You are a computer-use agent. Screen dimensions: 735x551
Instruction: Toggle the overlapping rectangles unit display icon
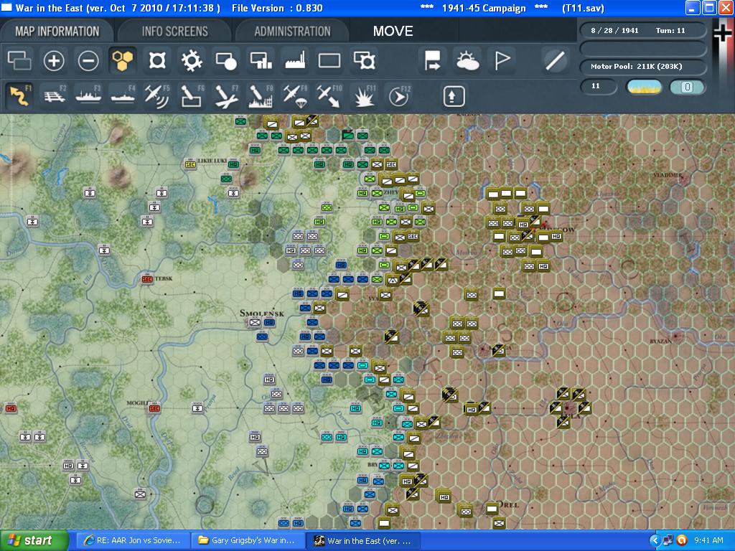tap(19, 61)
